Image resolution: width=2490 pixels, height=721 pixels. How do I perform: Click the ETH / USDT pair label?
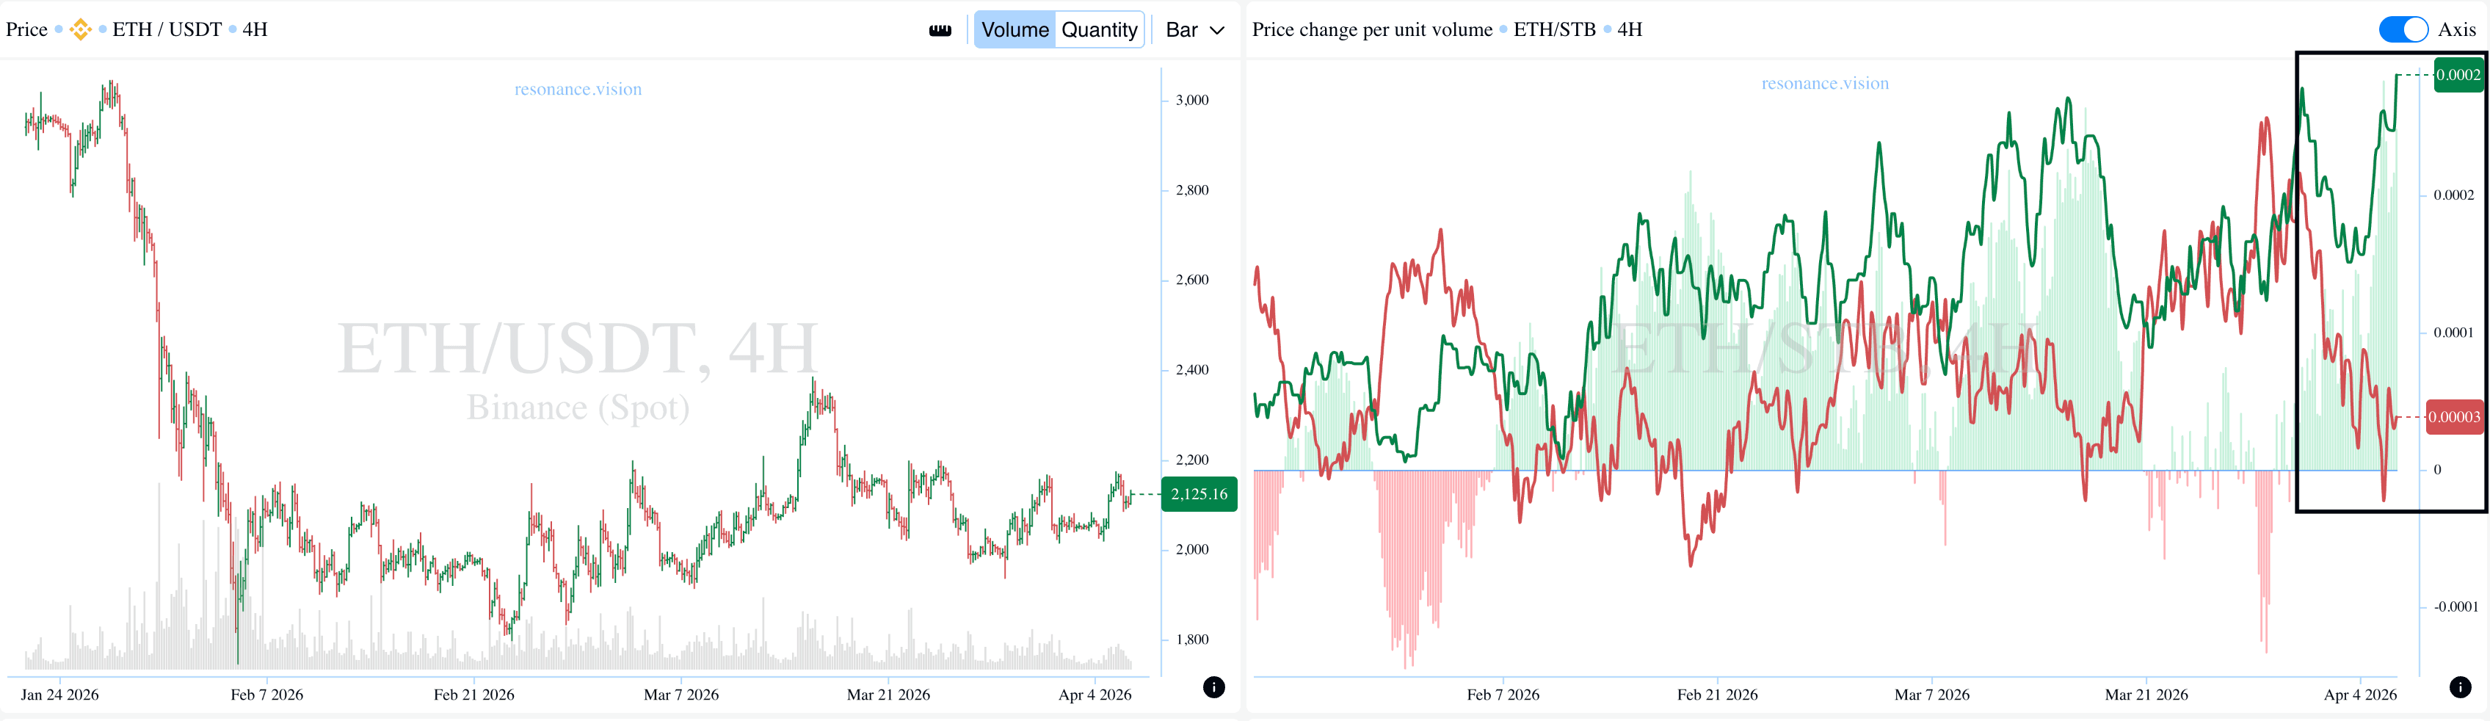click(x=167, y=30)
